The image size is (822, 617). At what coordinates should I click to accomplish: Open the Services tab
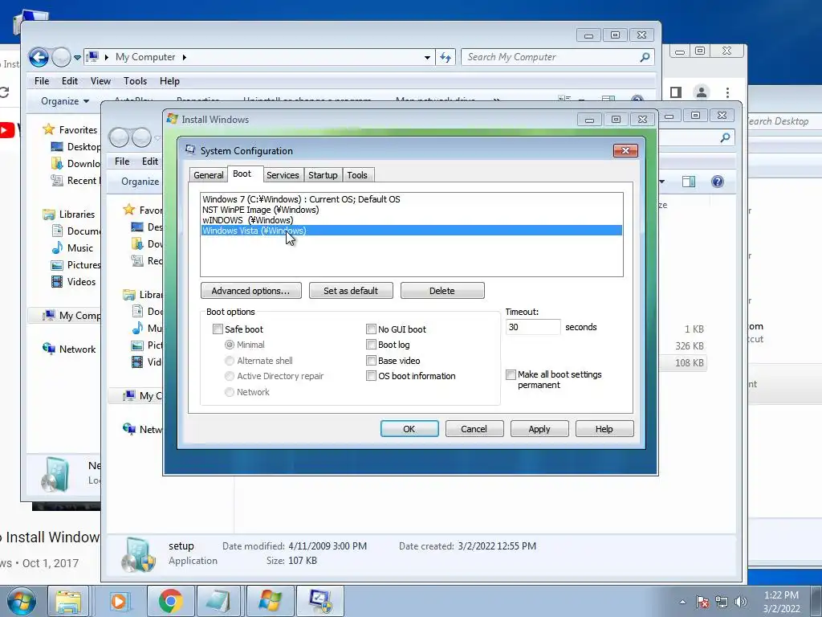click(x=283, y=175)
